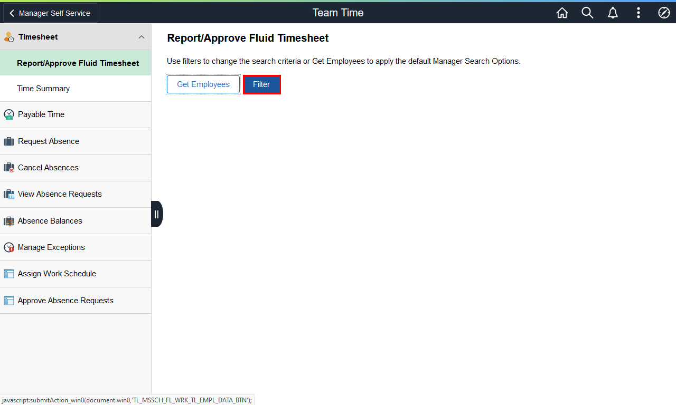Open View Absence Requests
676x405 pixels.
click(x=60, y=194)
